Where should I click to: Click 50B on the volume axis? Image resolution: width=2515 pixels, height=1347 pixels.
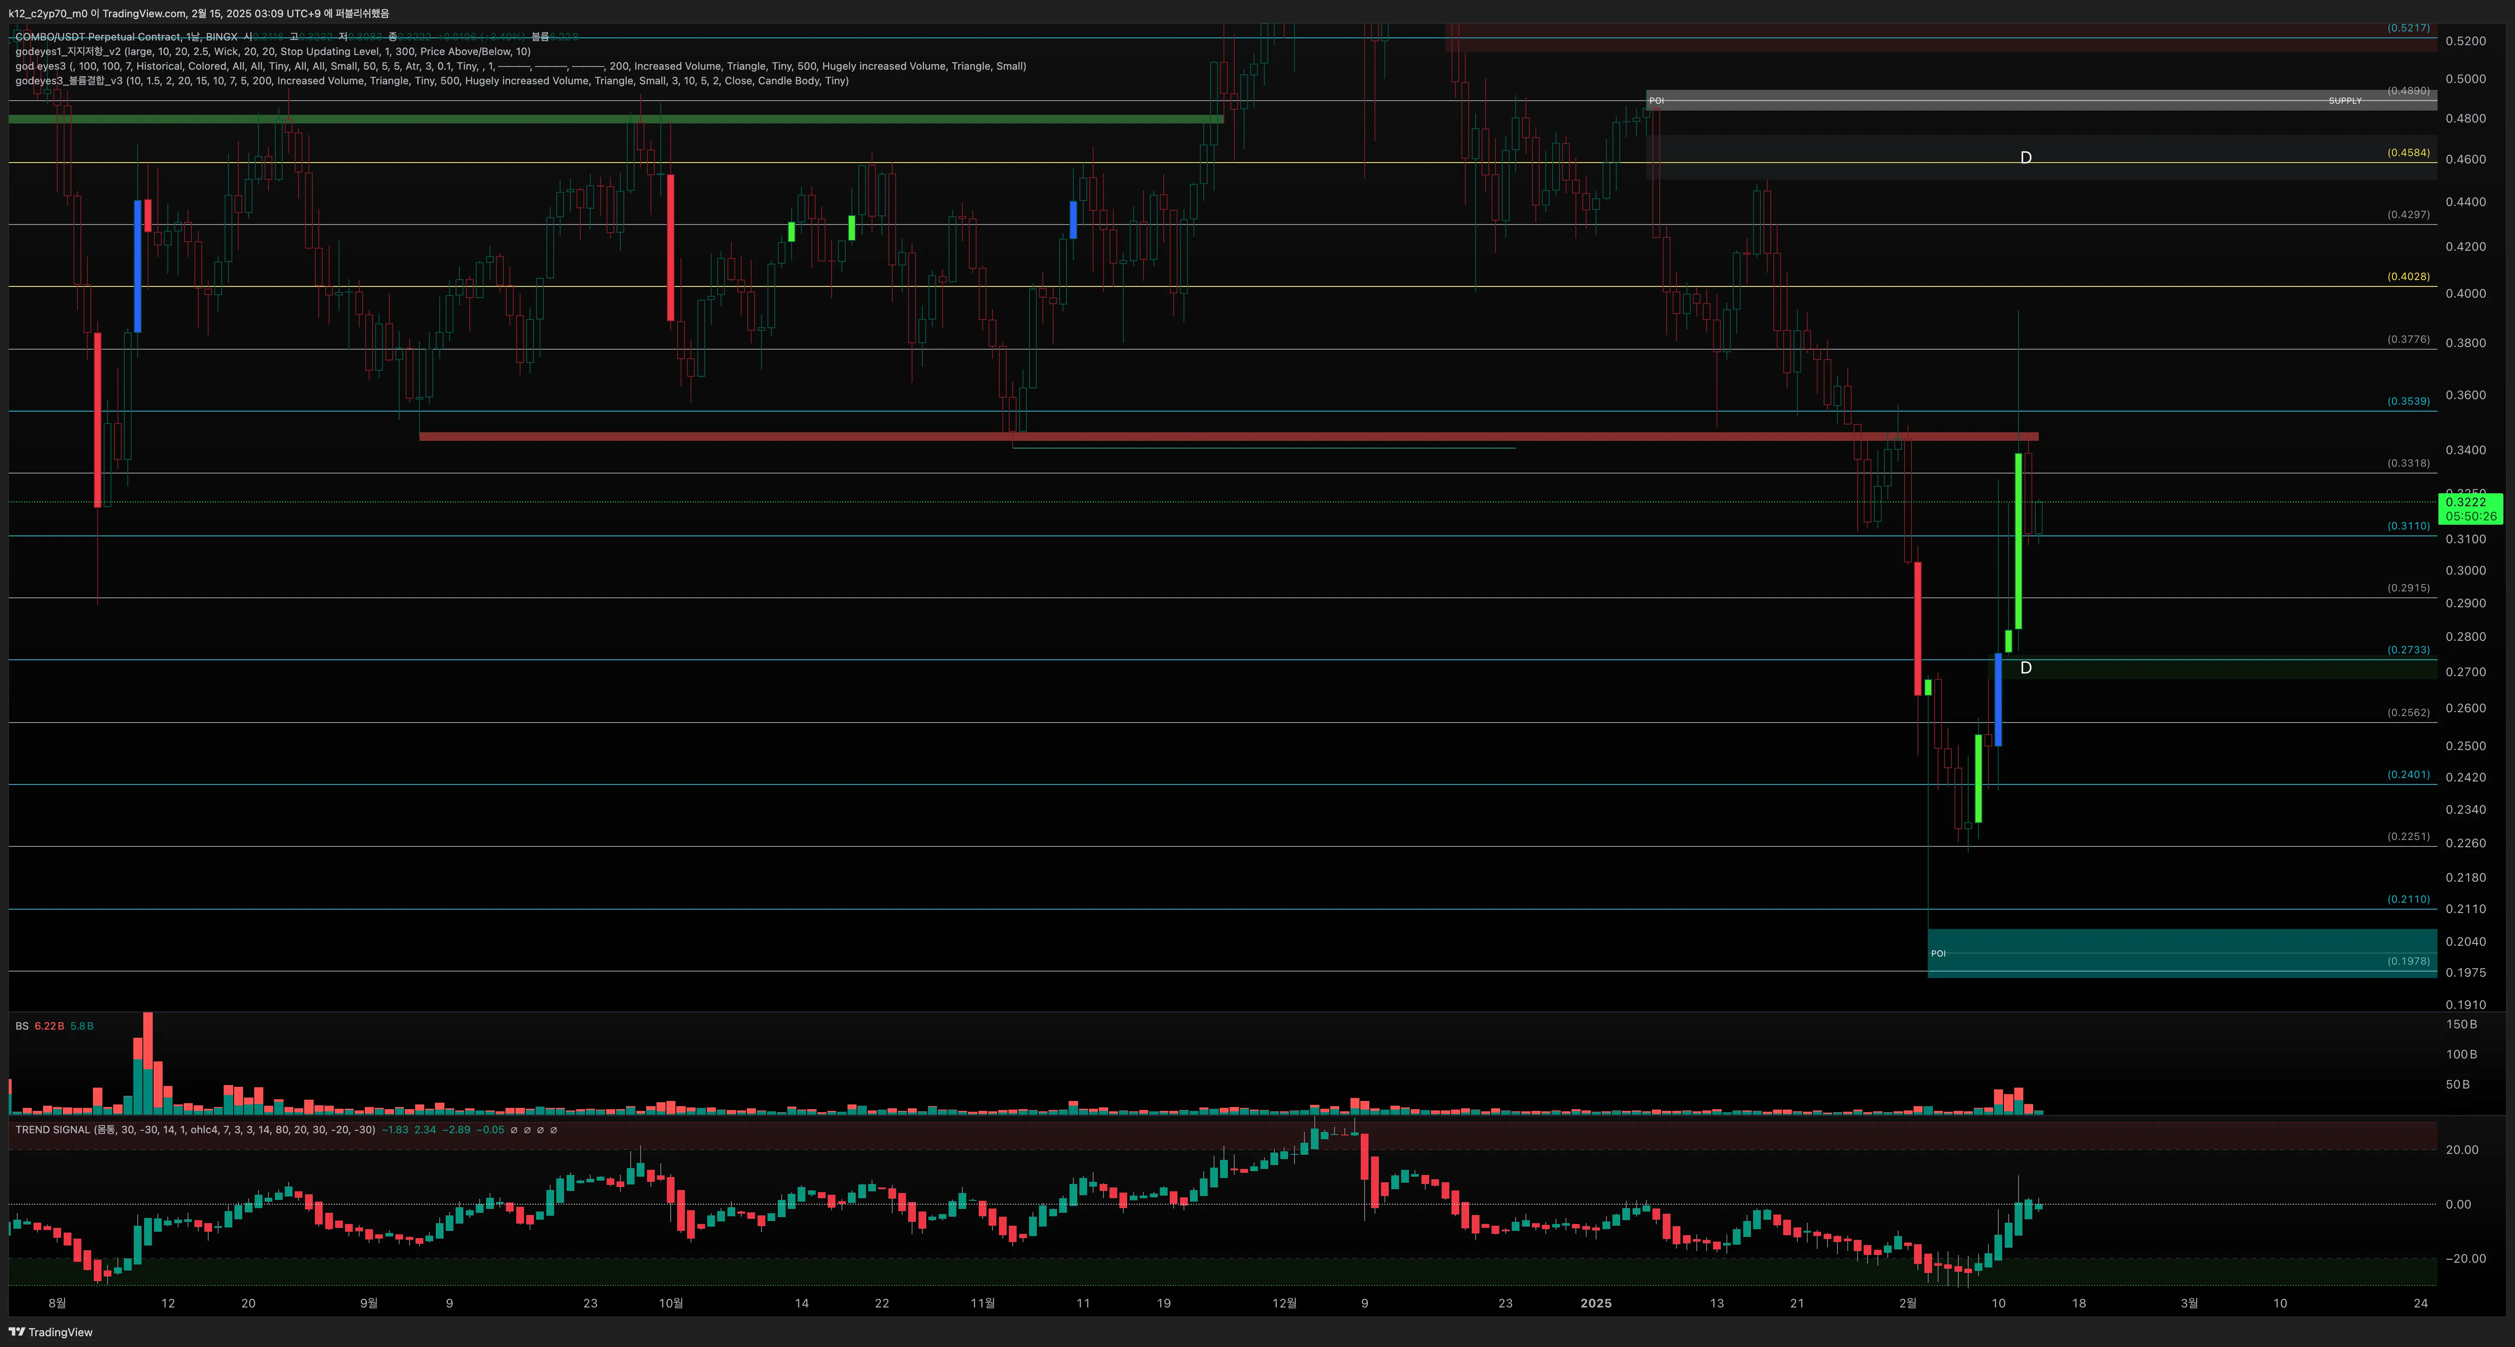[x=2457, y=1084]
